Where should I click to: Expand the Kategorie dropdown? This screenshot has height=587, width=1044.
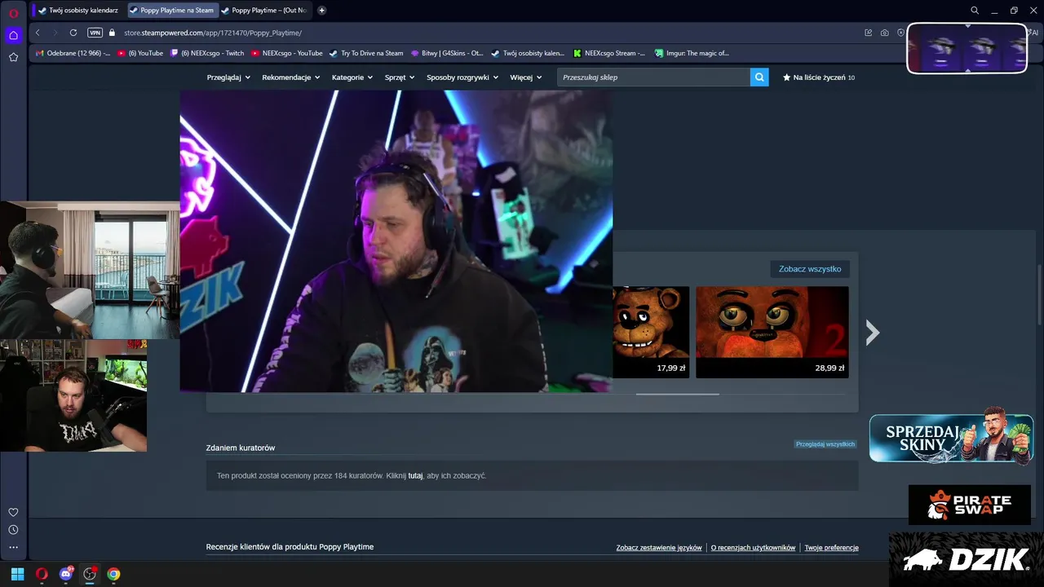[x=352, y=77]
